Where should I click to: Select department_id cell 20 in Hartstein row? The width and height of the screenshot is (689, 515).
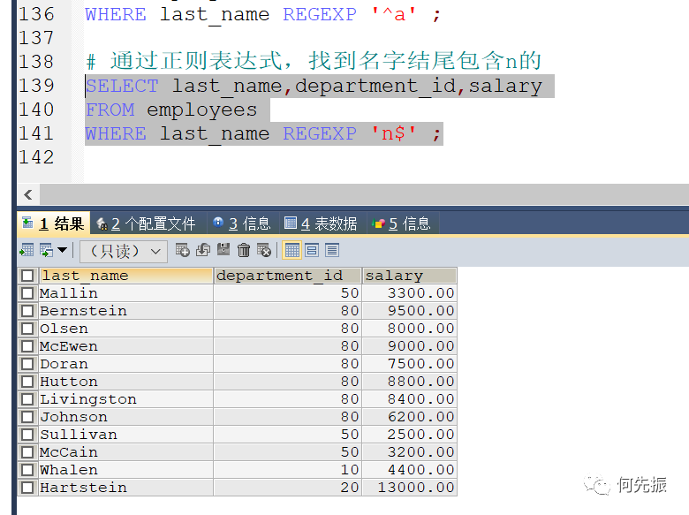click(x=287, y=488)
